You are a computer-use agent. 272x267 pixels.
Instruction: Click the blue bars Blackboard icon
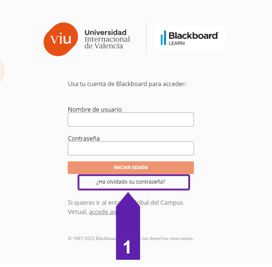tap(163, 38)
